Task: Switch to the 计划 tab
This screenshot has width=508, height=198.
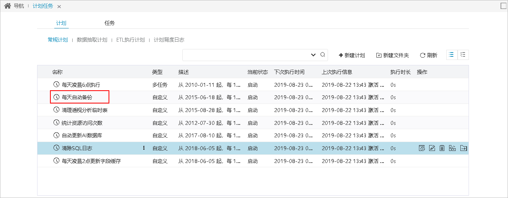Action: pyautogui.click(x=61, y=23)
